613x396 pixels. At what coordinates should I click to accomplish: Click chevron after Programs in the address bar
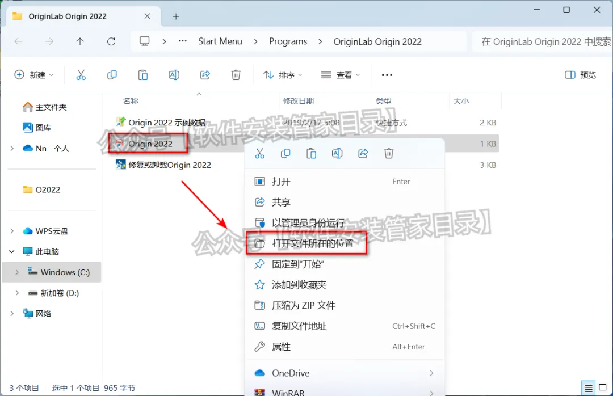[320, 41]
